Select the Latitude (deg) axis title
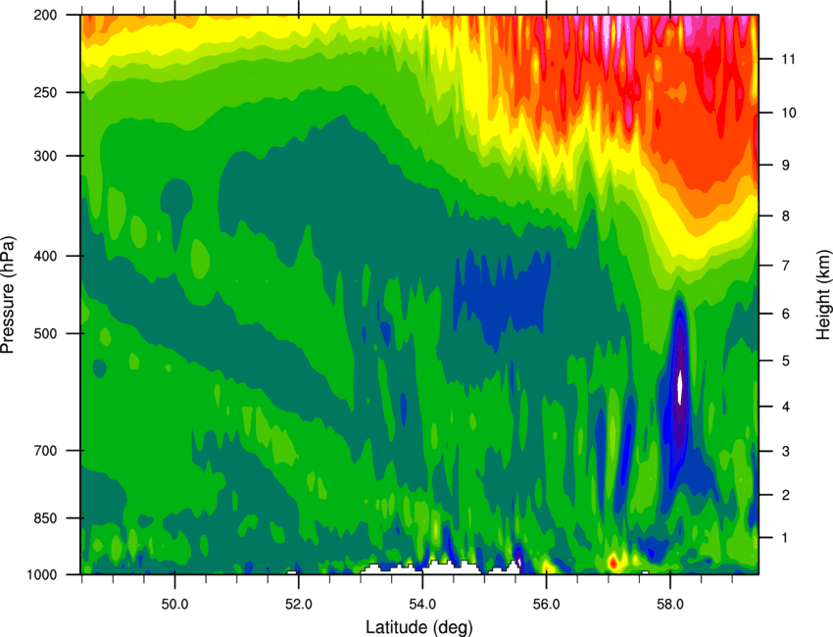833x637 pixels. (x=419, y=627)
